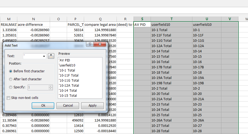The height and width of the screenshot is (134, 248).
Task: Confirm with the Ok button
Action: pyautogui.click(x=43, y=106)
